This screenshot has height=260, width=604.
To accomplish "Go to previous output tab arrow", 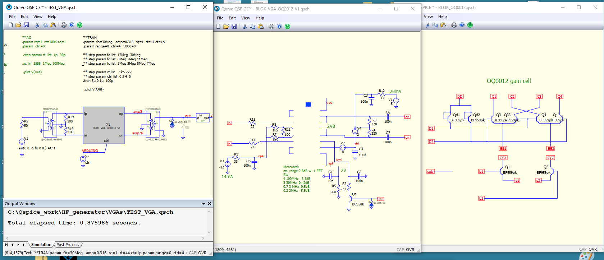I will click(x=12, y=245).
